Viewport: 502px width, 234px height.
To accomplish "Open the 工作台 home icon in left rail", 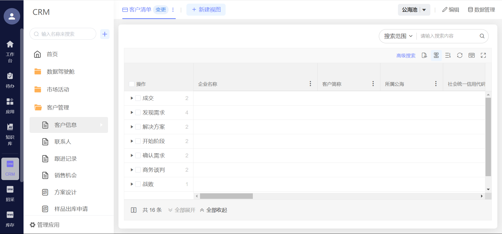I will [10, 44].
